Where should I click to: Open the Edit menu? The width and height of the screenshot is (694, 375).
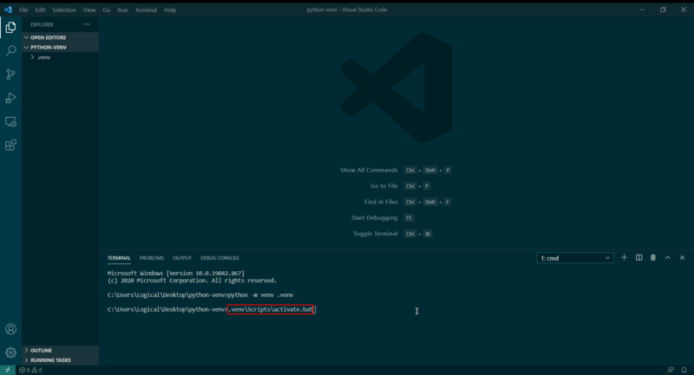tap(40, 10)
